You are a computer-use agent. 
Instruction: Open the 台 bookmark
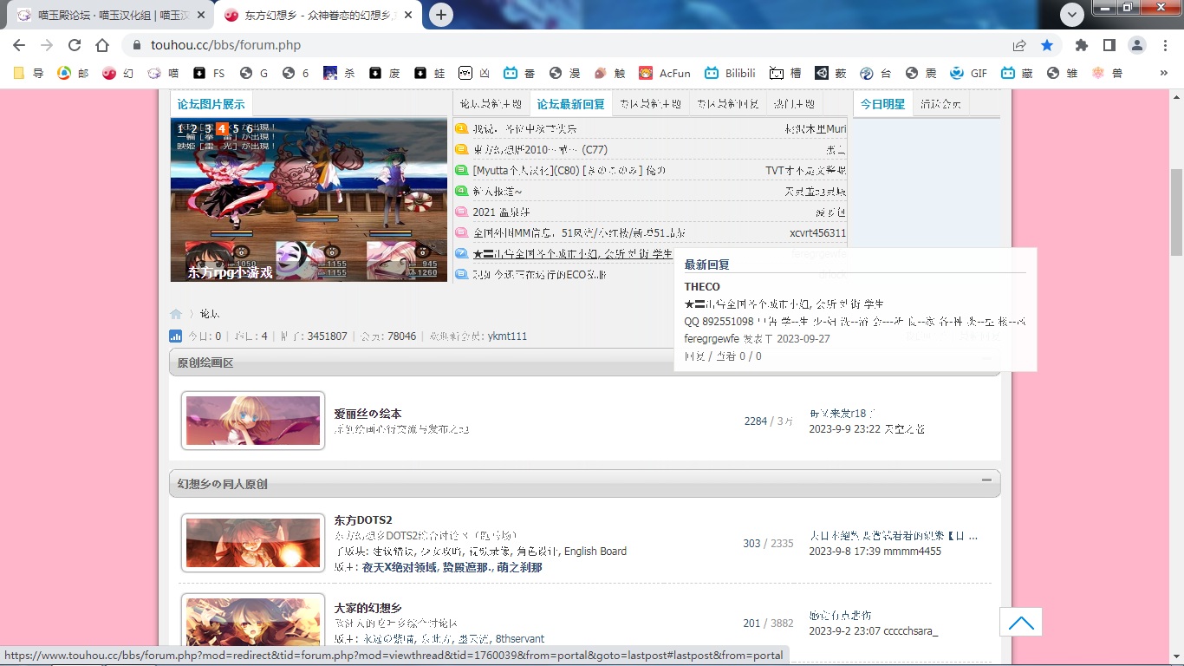875,74
